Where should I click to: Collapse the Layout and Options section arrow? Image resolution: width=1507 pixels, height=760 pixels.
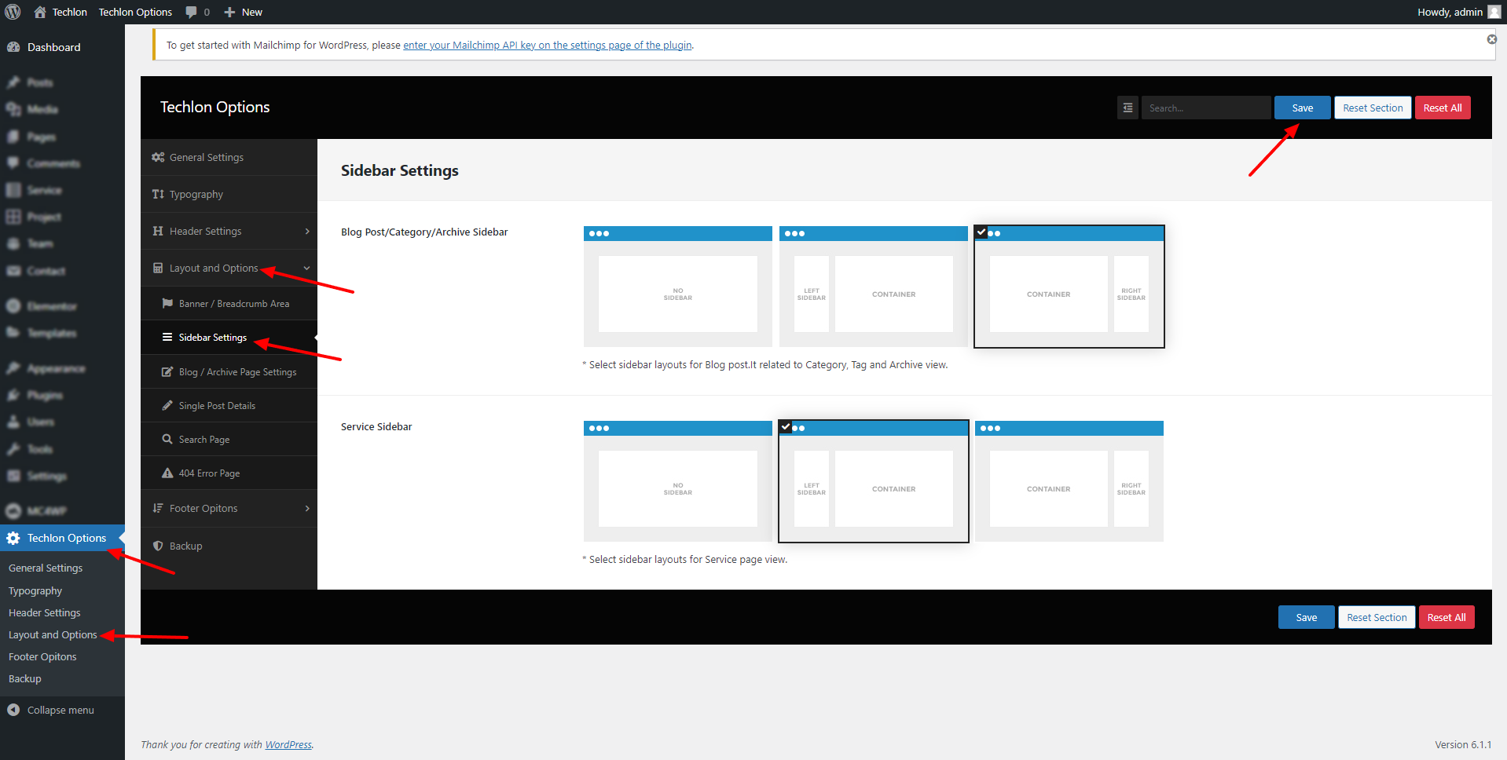pos(307,268)
